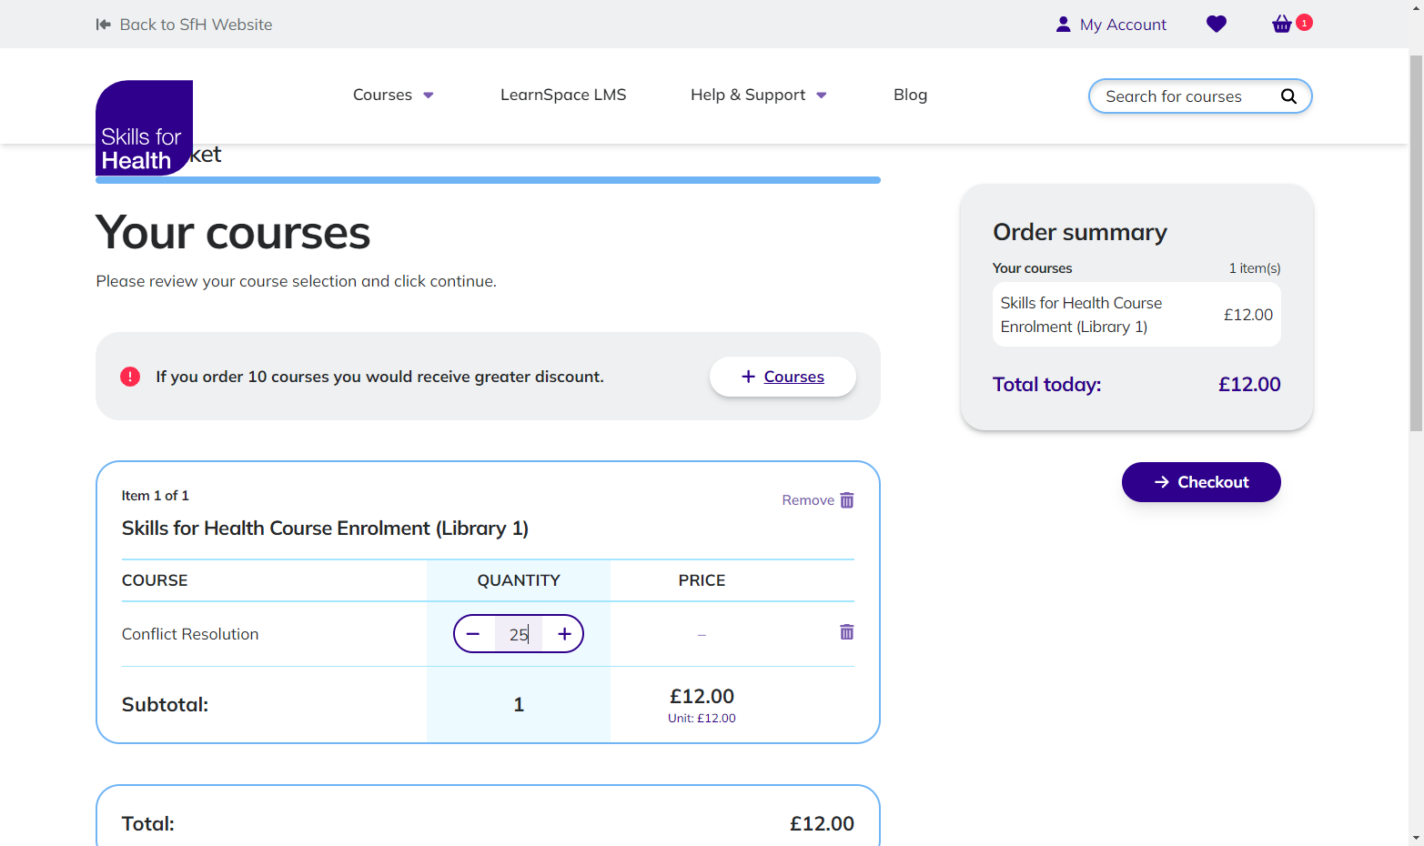Follow the Back to SfH Website link
The height and width of the screenshot is (846, 1424).
coord(184,25)
